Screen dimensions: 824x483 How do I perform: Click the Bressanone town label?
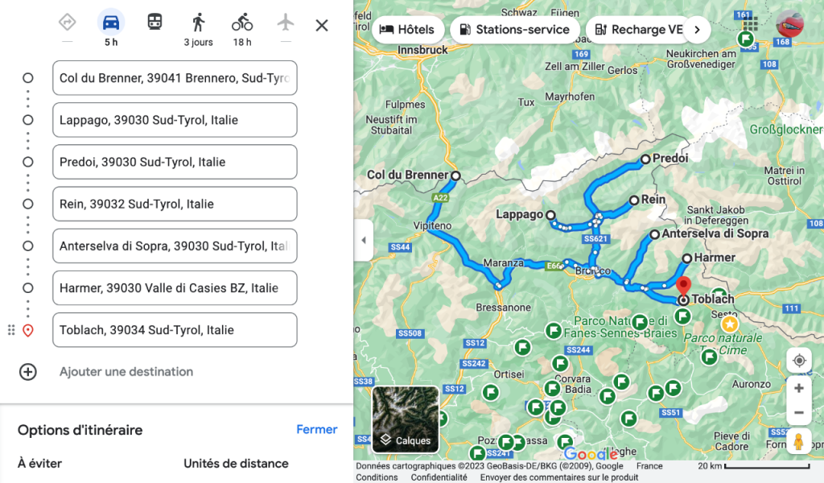(504, 308)
